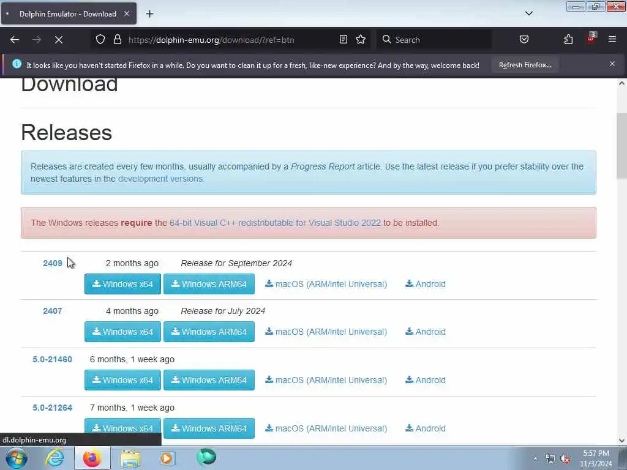Image resolution: width=627 pixels, height=470 pixels.
Task: Toggle reader view icon
Action: pos(343,40)
